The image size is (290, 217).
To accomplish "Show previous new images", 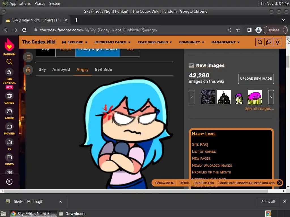I will [x=192, y=97].
